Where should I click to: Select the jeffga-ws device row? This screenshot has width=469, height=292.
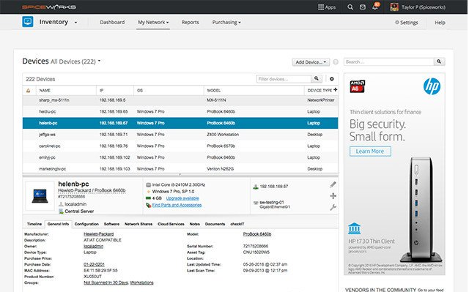[180, 135]
